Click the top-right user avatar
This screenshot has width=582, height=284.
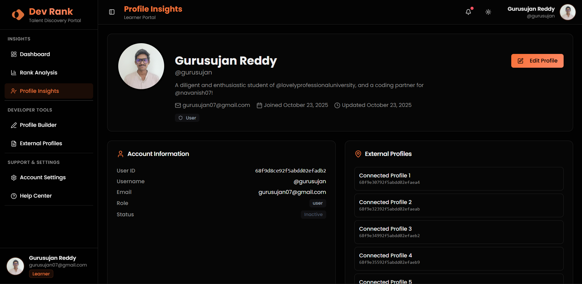pyautogui.click(x=568, y=12)
